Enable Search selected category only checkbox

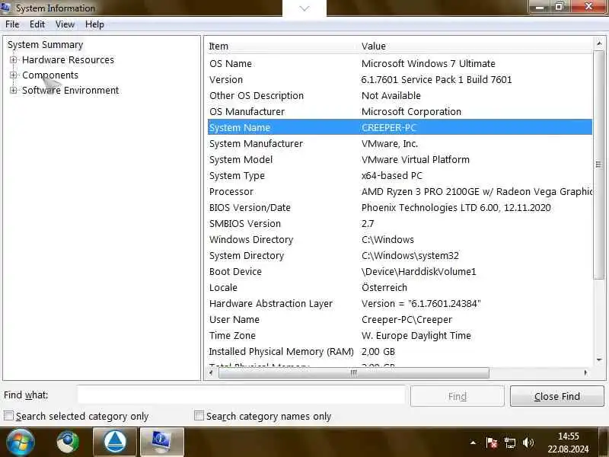[8, 415]
